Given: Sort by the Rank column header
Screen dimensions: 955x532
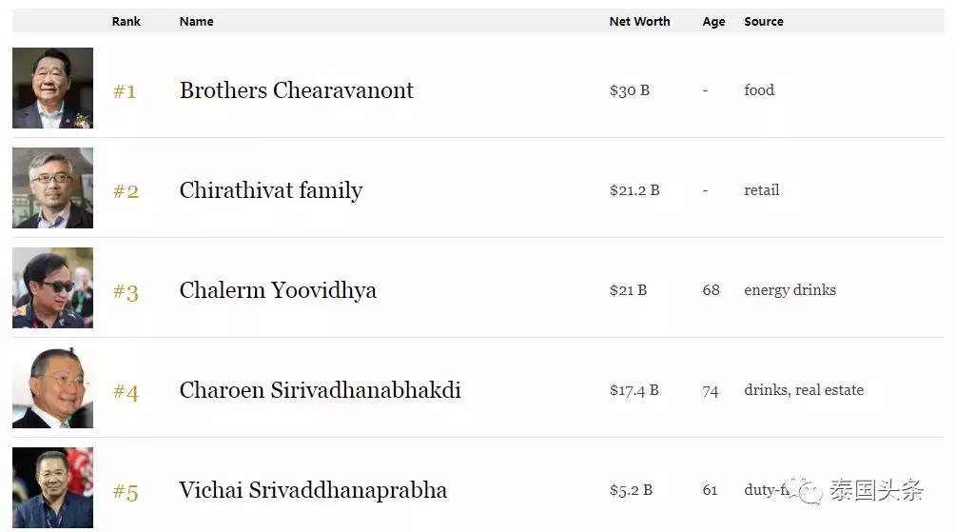Looking at the screenshot, I should click(126, 22).
